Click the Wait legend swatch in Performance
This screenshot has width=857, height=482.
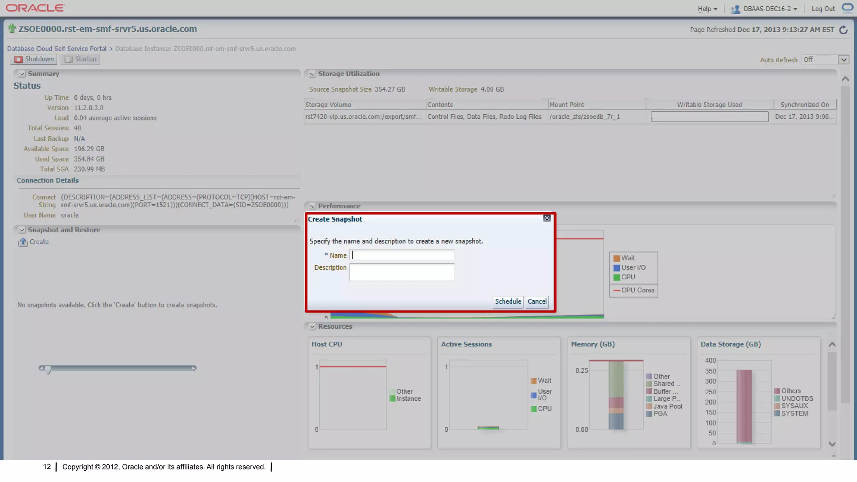tap(616, 258)
